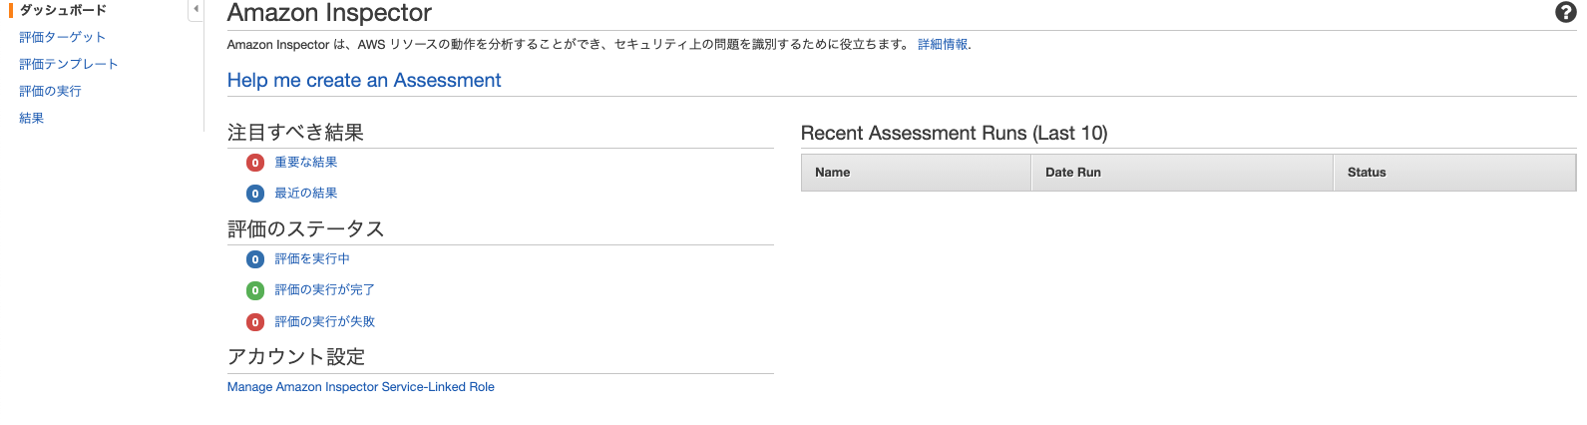This screenshot has width=1587, height=425.
Task: Open the 最近の結果 link
Action: click(306, 193)
